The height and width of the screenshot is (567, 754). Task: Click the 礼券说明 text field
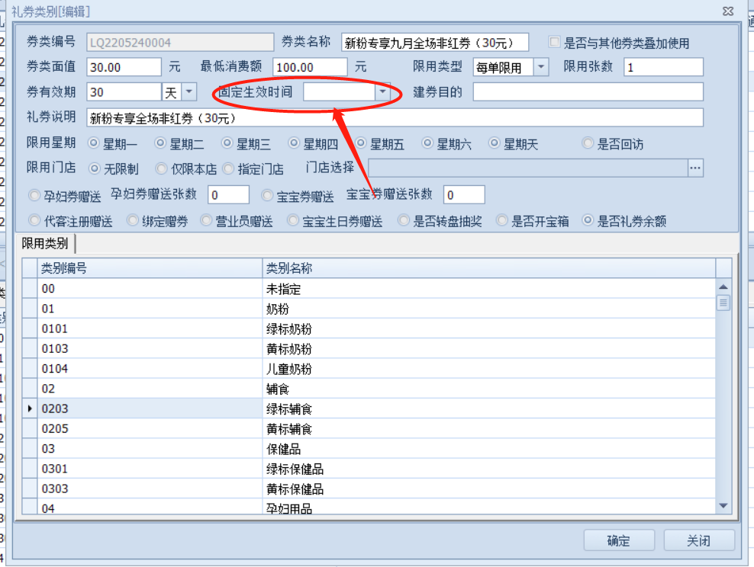pos(395,117)
